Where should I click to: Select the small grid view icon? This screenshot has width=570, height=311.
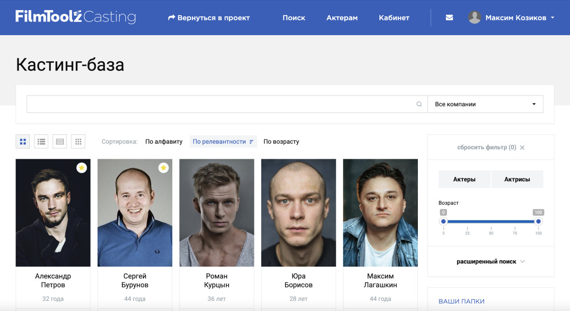78,142
